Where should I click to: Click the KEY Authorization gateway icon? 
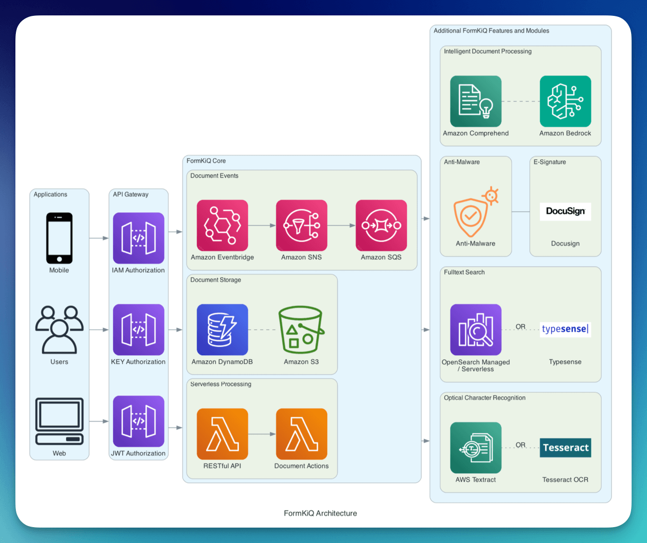point(139,330)
